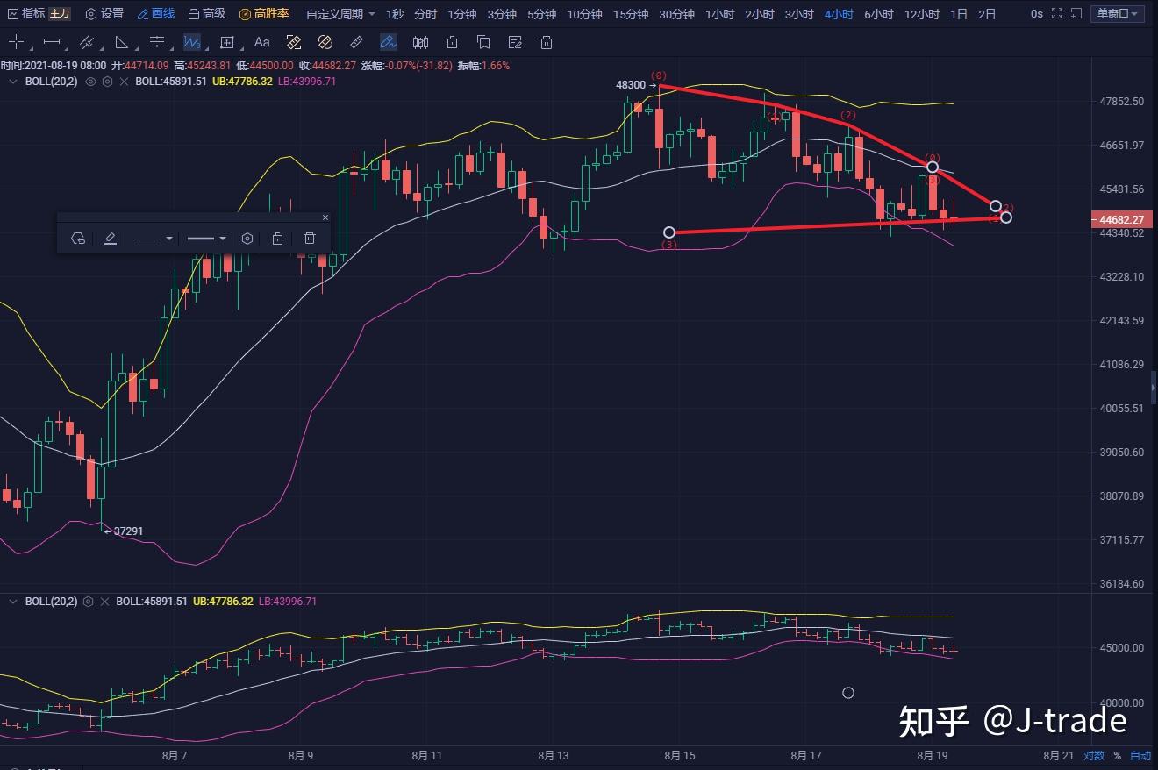Click the 主力 badge next to 指标
This screenshot has height=770, width=1158.
pyautogui.click(x=59, y=14)
